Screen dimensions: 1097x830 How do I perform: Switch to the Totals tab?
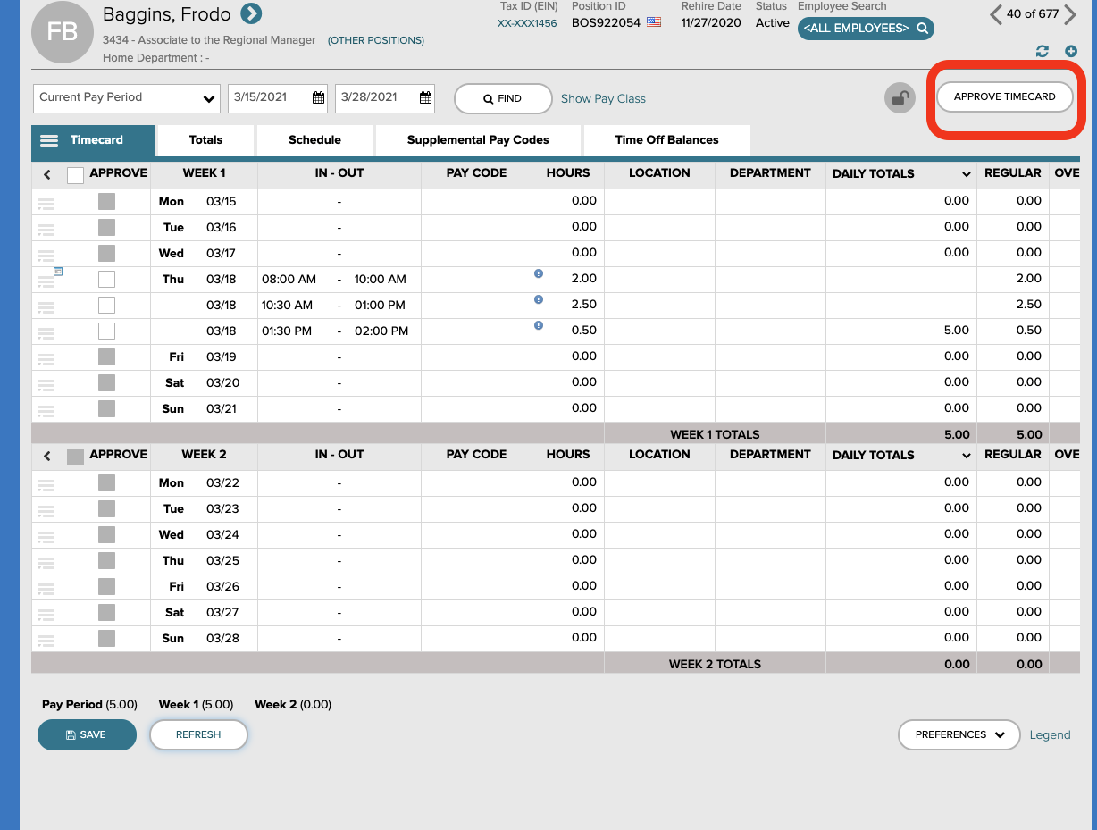pos(205,139)
